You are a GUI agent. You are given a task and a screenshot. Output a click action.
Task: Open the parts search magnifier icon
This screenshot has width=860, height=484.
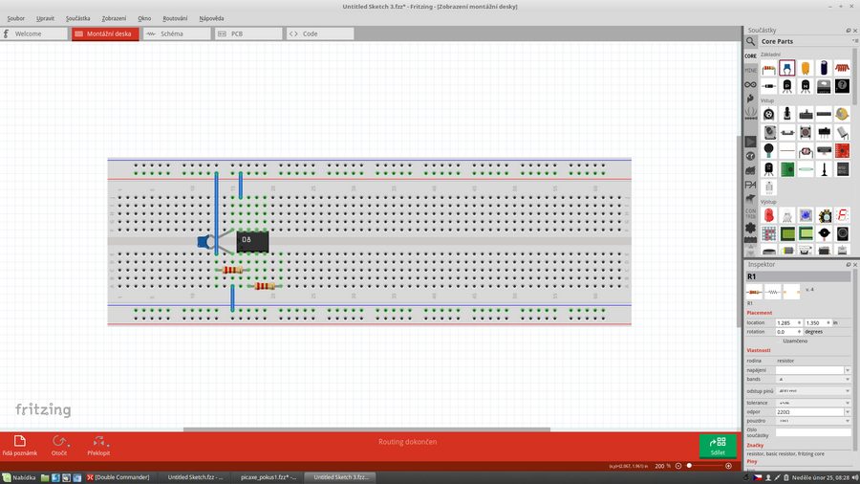coord(751,41)
